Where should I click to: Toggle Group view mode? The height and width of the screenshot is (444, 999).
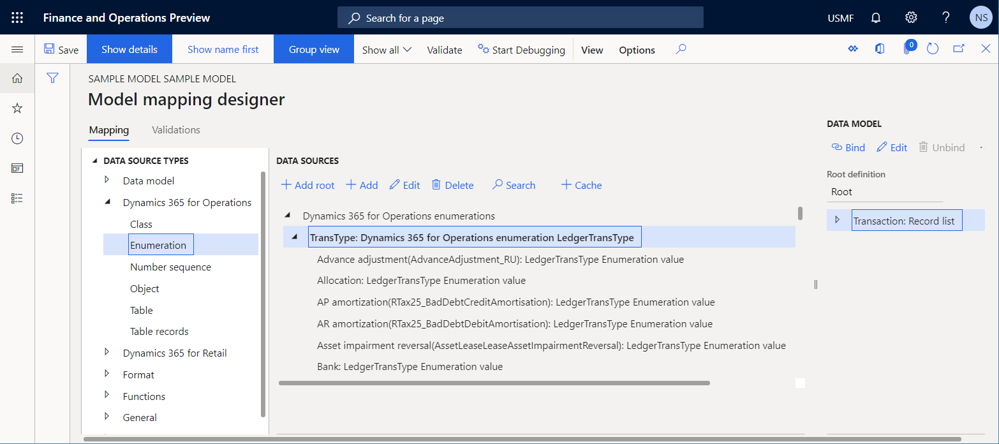pos(313,48)
